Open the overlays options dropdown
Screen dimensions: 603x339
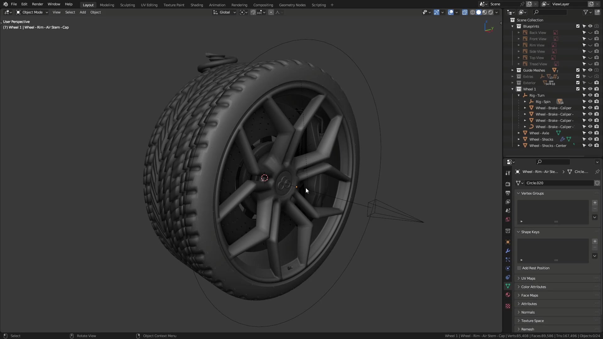pos(457,12)
